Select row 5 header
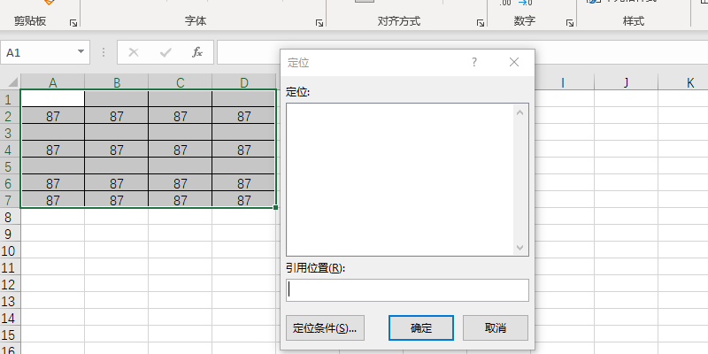This screenshot has height=354, width=708. (x=10, y=166)
